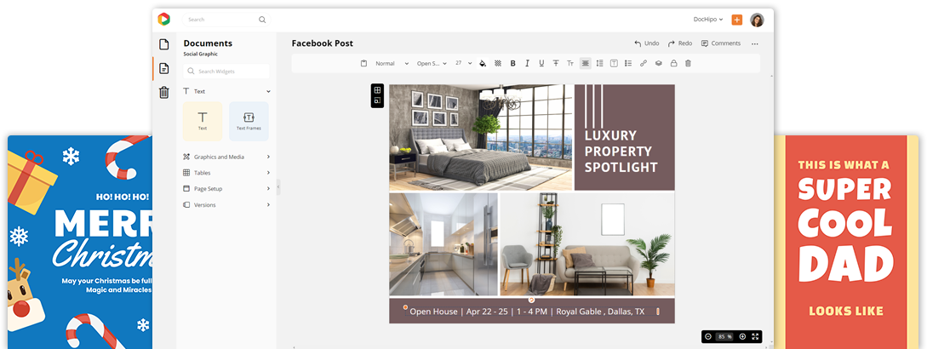The image size is (927, 349).
Task: Open the three-dot more options menu
Action: click(x=754, y=43)
